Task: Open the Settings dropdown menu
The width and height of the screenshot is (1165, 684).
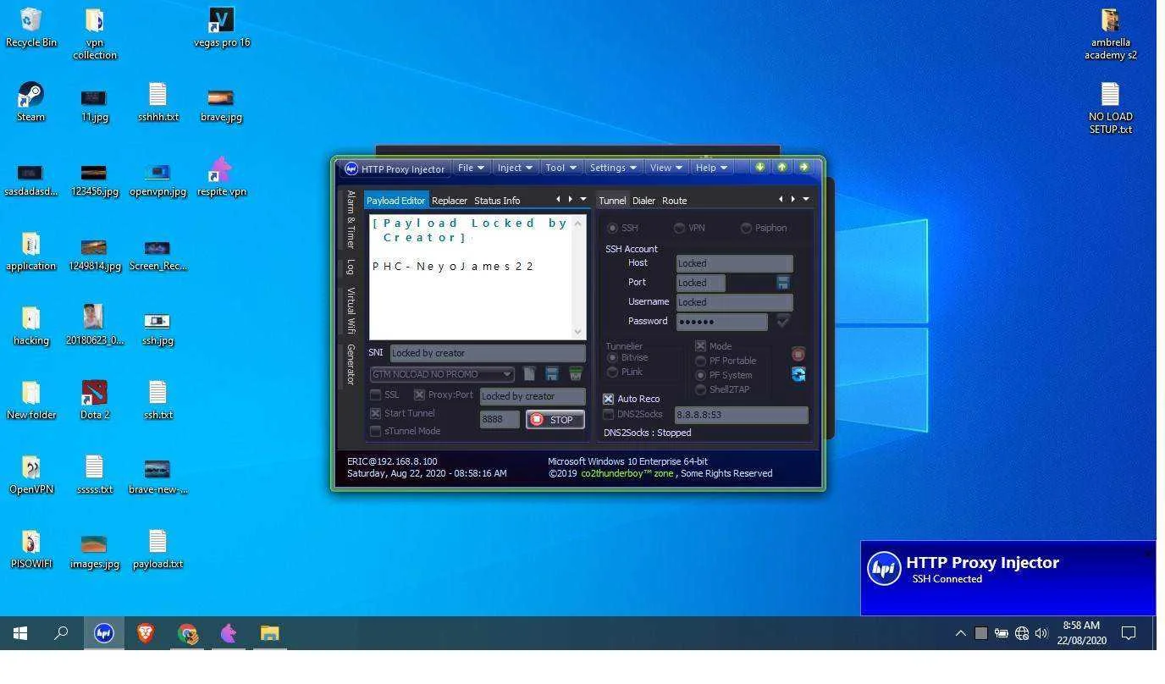Action: pyautogui.click(x=612, y=168)
